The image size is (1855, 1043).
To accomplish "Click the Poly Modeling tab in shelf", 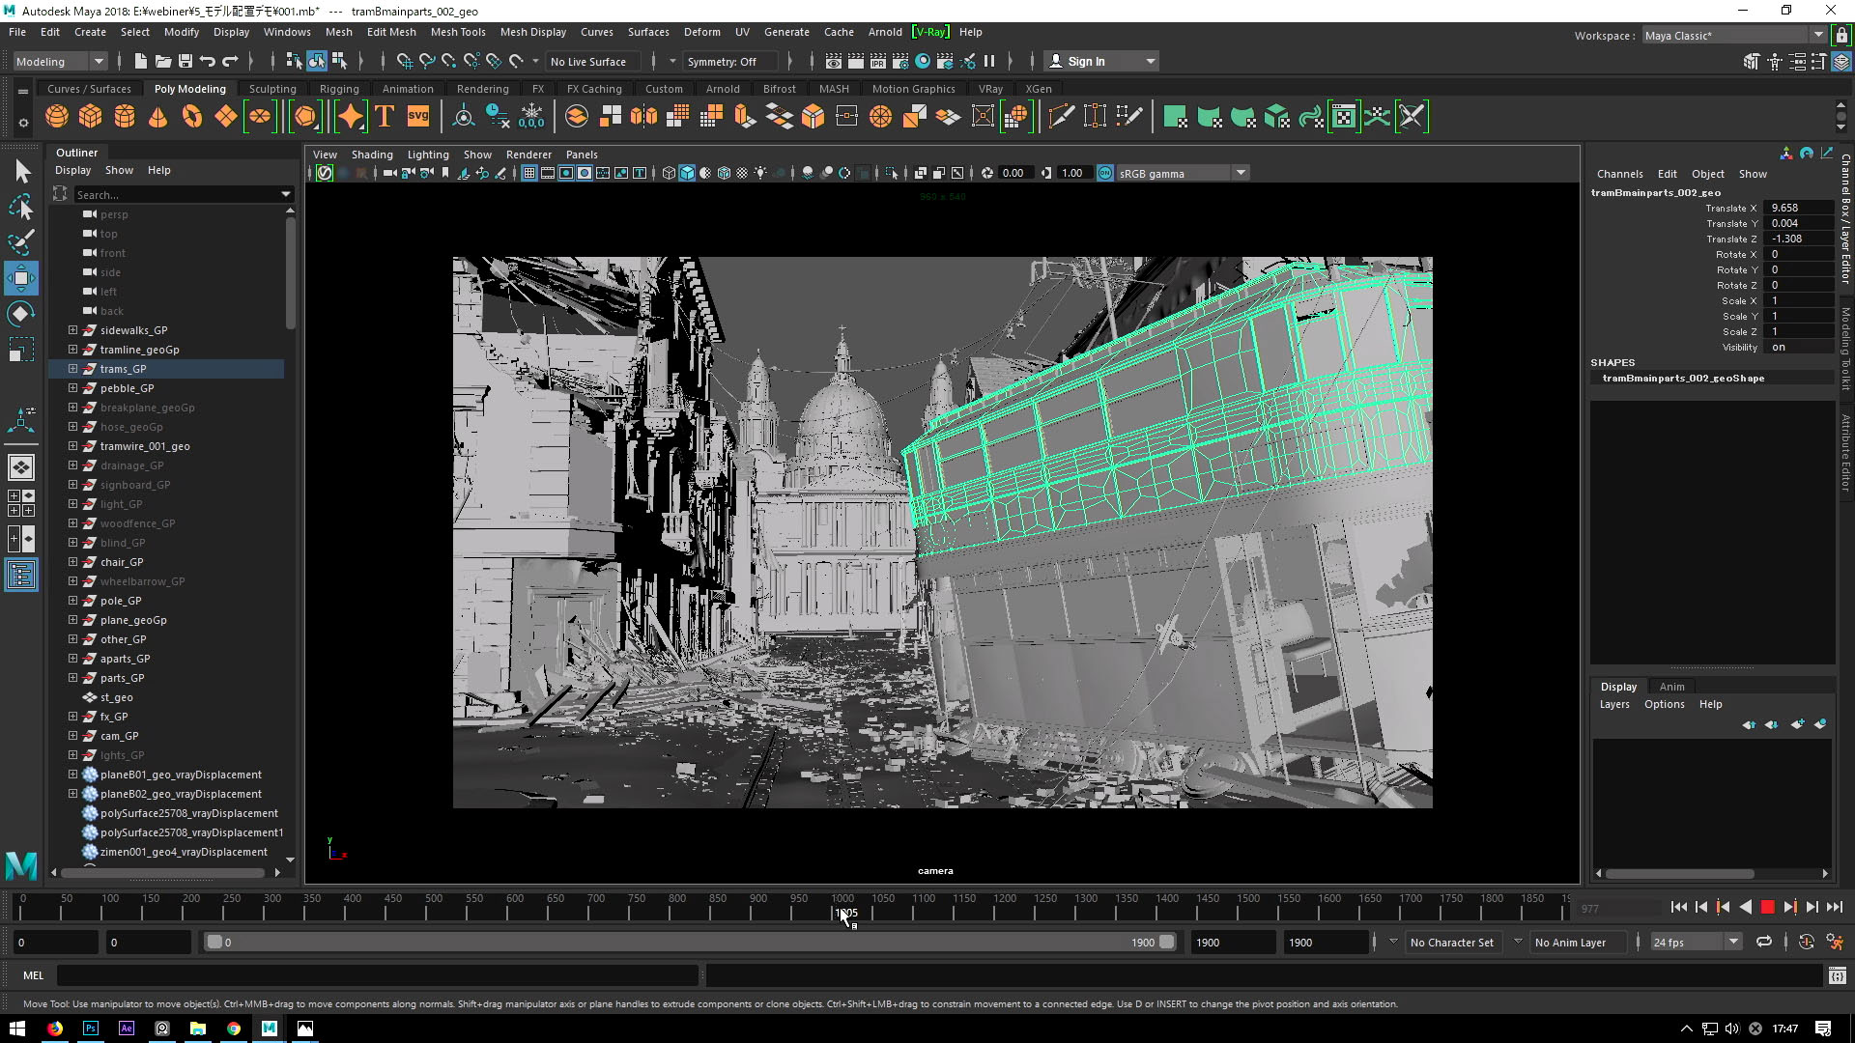I will tap(189, 88).
